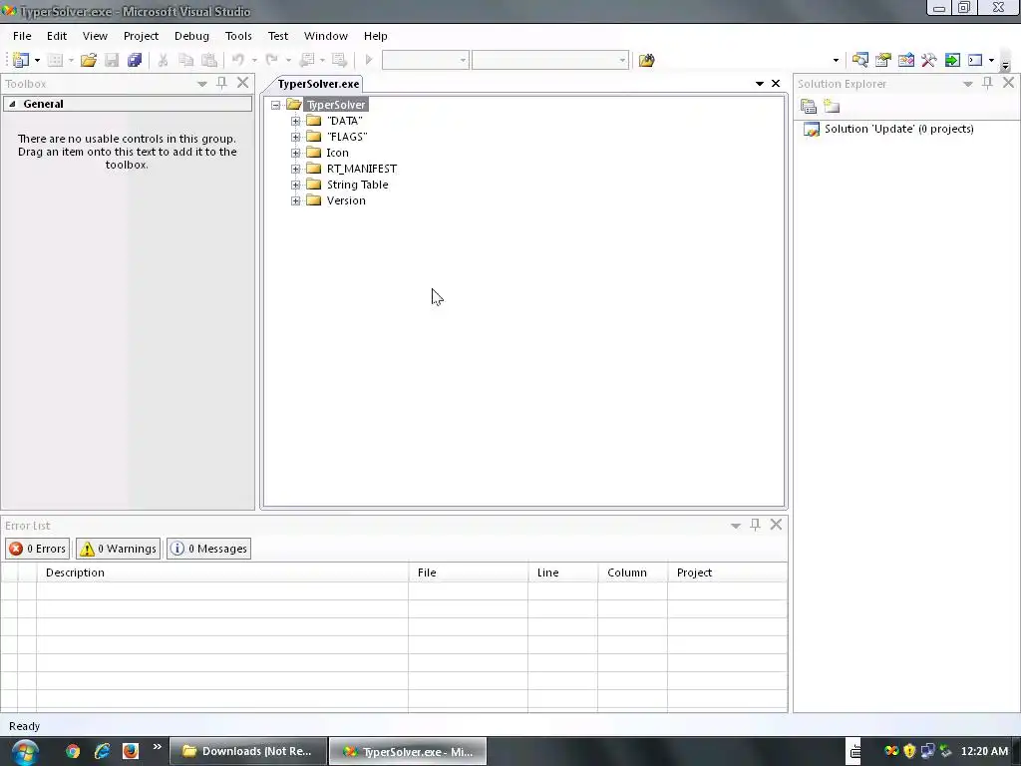Expand the Version folder
The height and width of the screenshot is (766, 1021).
(295, 200)
